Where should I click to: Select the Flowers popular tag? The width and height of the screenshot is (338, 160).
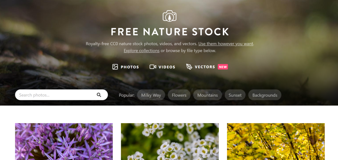[179, 95]
